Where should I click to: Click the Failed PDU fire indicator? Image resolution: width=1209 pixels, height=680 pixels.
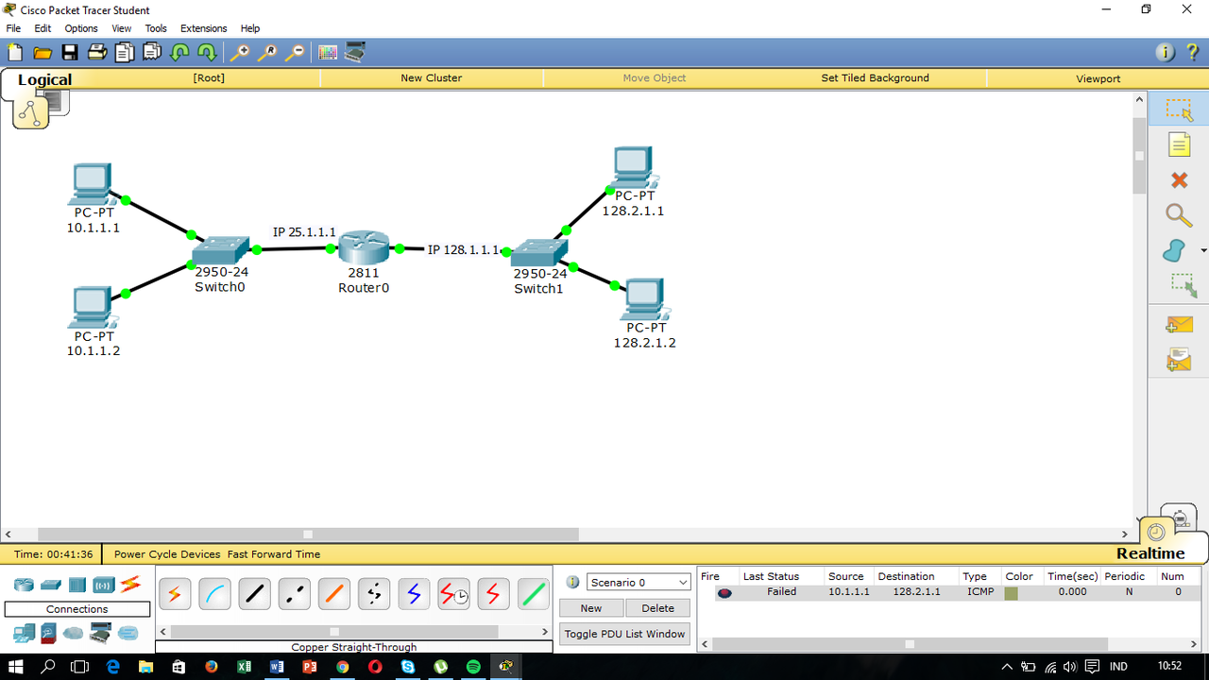[x=724, y=593]
